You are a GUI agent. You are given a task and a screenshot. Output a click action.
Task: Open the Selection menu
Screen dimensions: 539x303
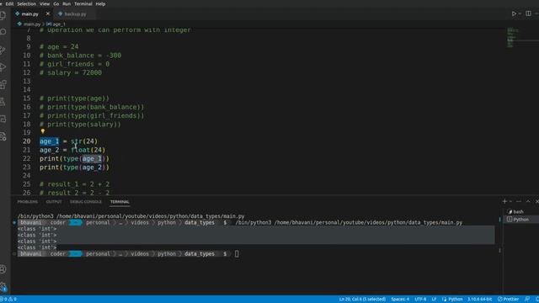pyautogui.click(x=26, y=3)
